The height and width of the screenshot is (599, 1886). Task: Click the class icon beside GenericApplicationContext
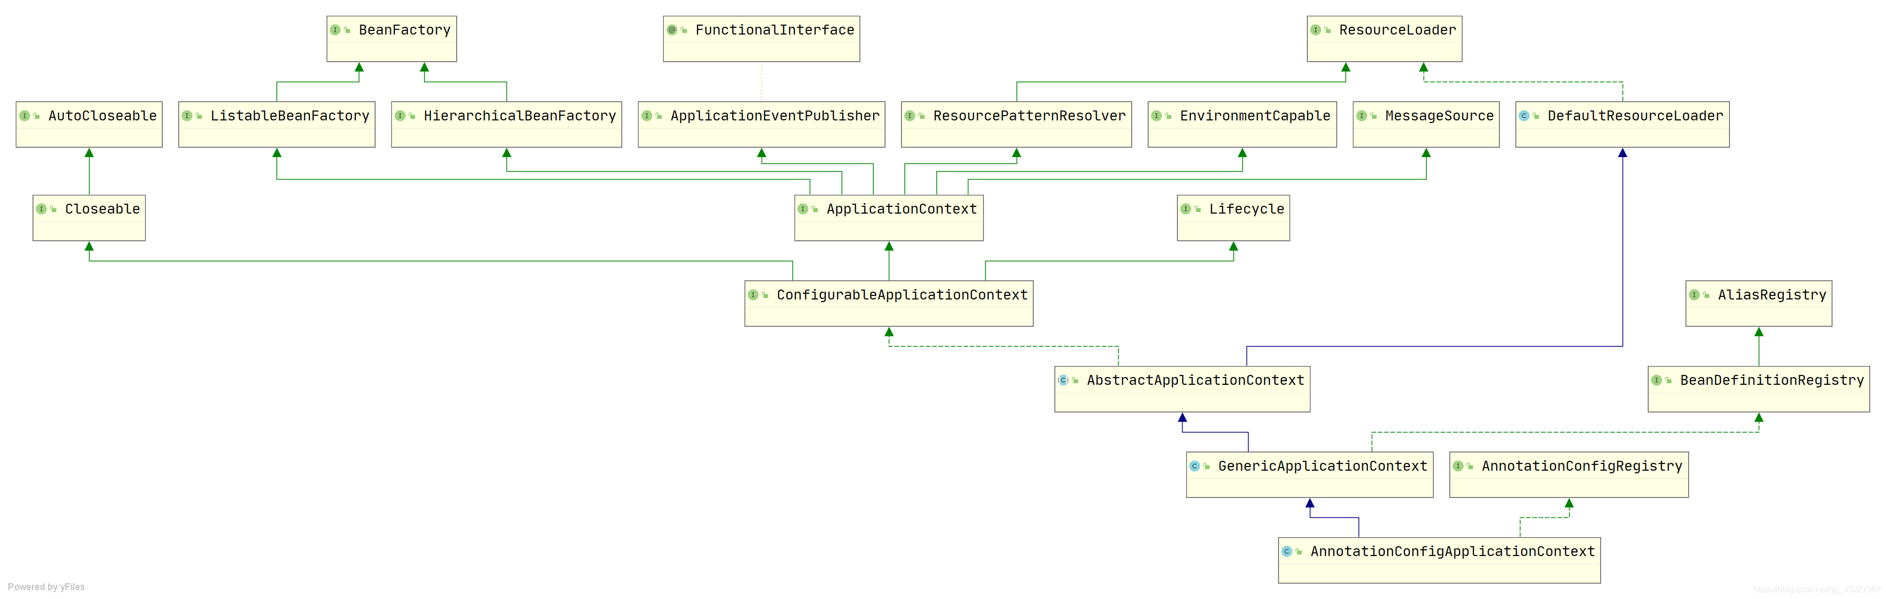tap(1194, 465)
